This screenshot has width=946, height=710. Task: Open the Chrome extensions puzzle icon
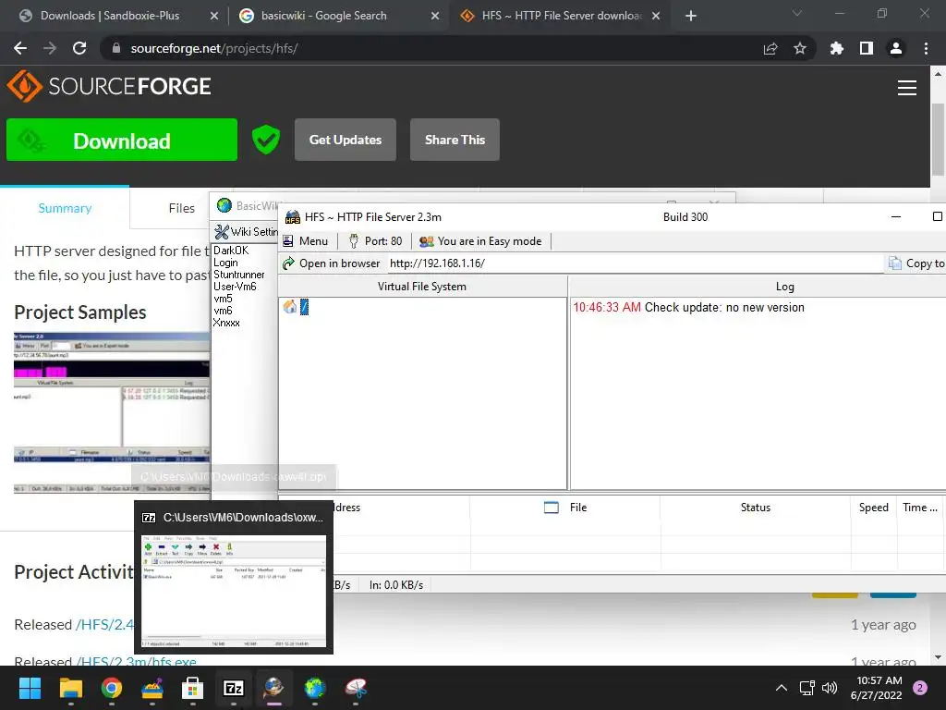(x=837, y=48)
